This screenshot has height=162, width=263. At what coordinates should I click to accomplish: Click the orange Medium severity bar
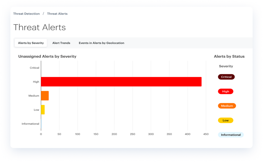pos(45,96)
